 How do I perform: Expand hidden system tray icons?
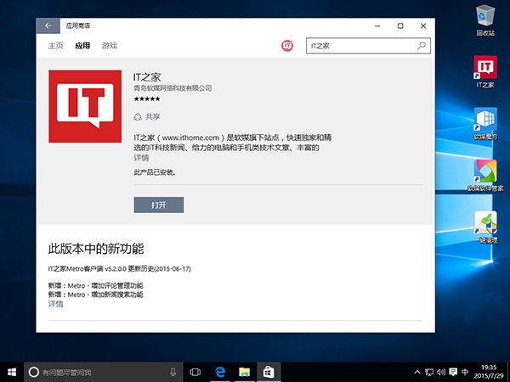[x=416, y=372]
